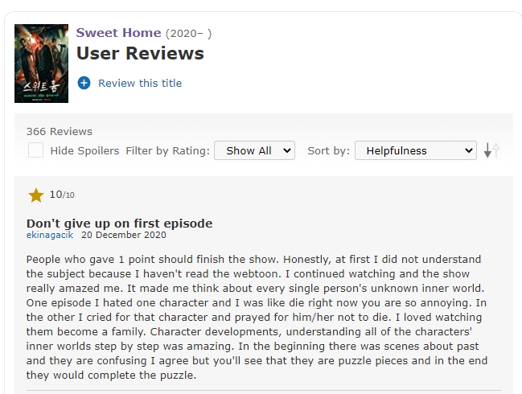Open the Filter by Rating dropdown

(x=254, y=150)
